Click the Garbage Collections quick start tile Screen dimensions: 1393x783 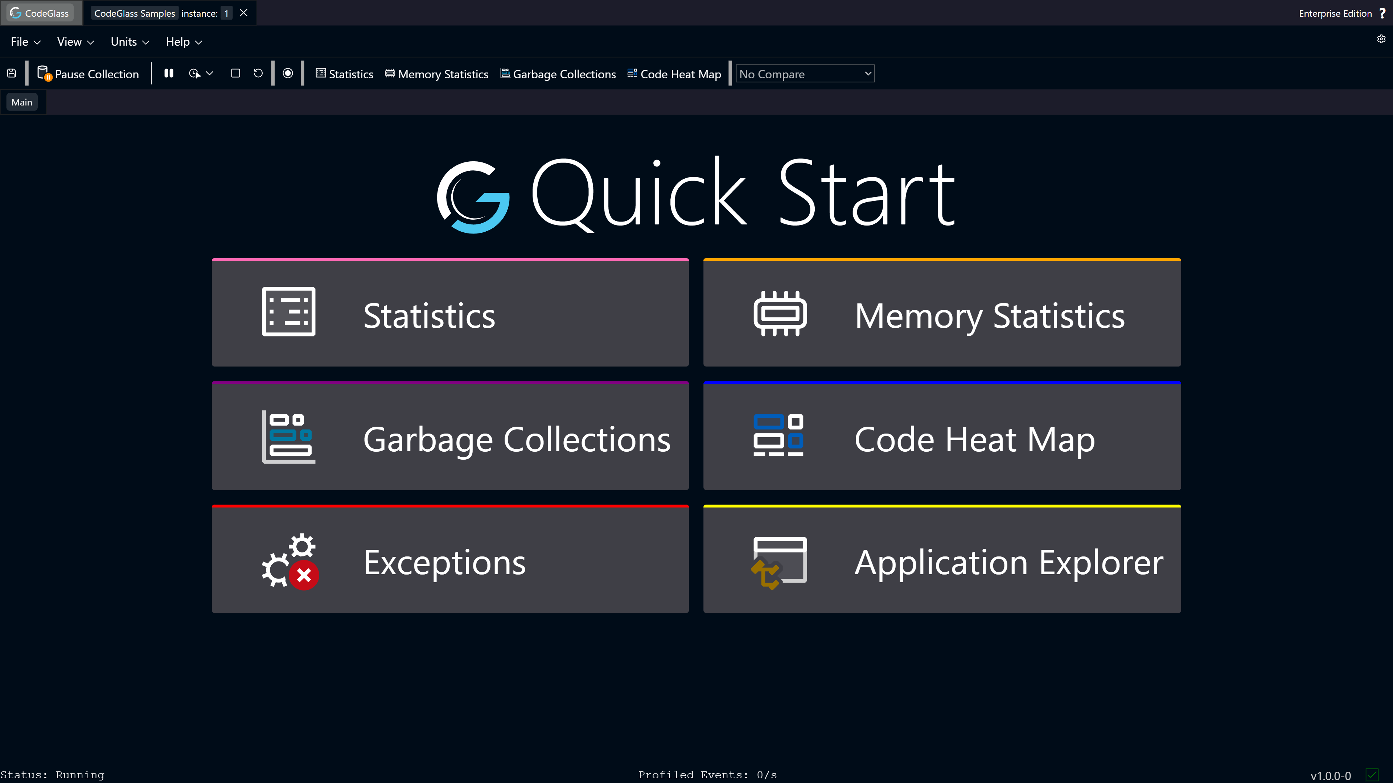(x=451, y=436)
